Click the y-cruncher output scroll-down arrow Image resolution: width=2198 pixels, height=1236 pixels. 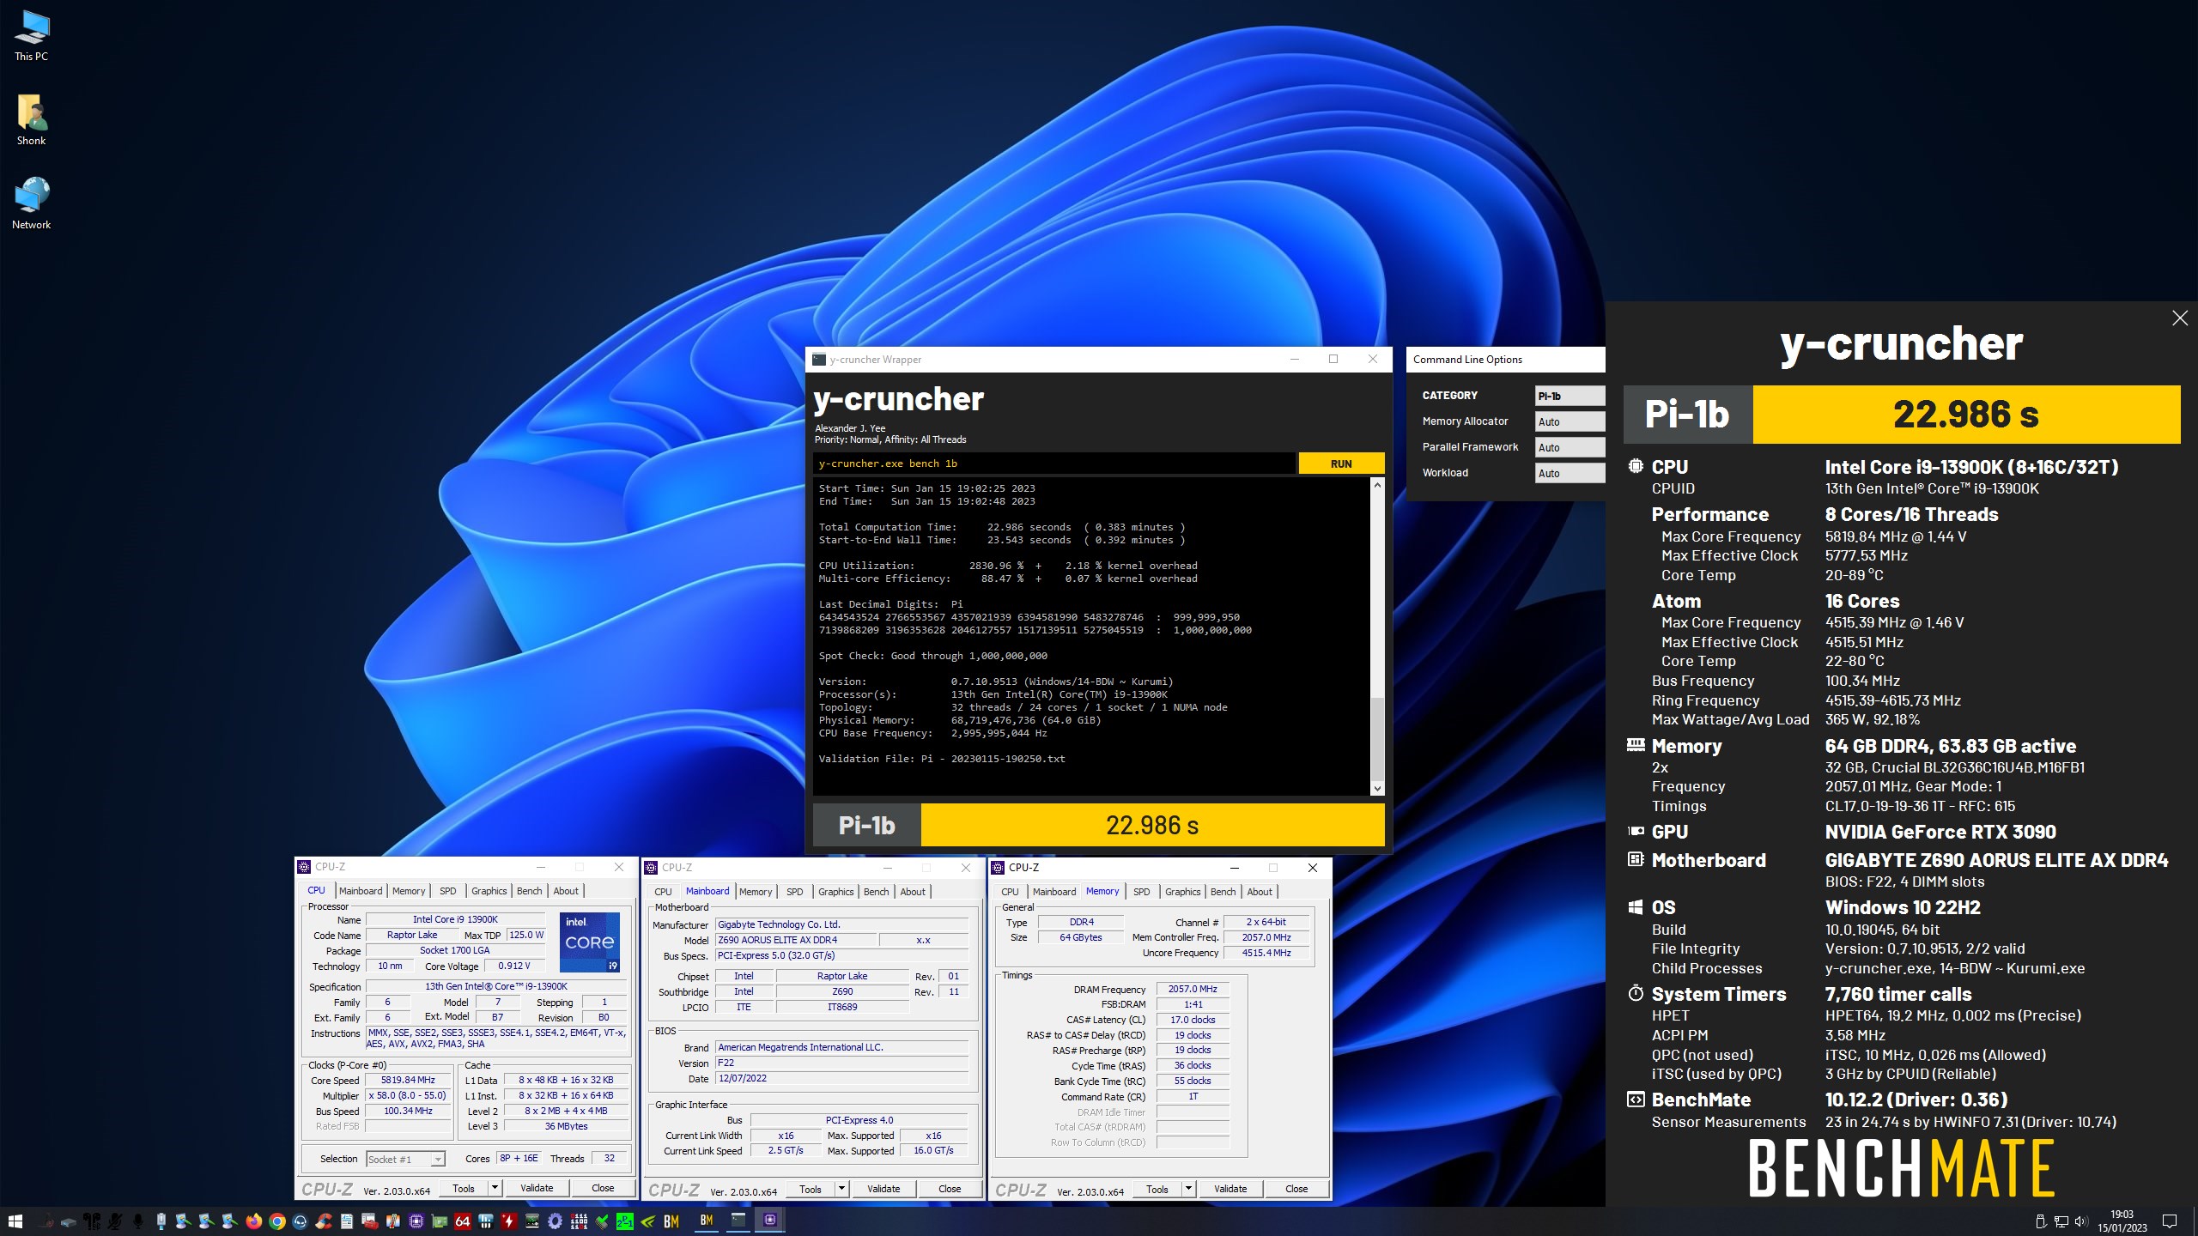tap(1377, 788)
